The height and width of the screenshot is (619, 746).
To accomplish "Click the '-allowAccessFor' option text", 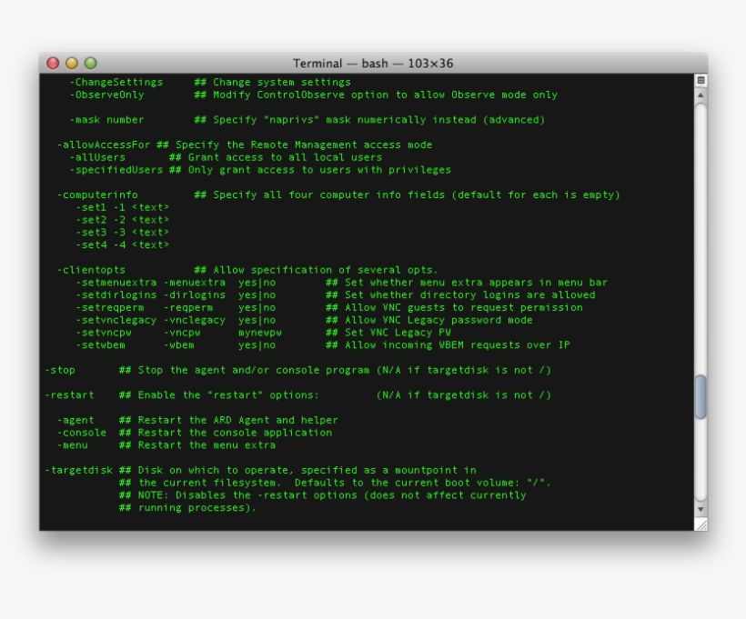I will tap(104, 145).
